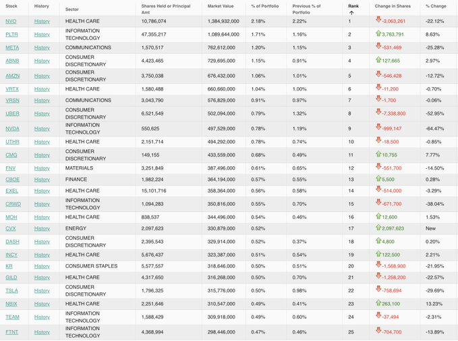Select the KR Consumer Staples row

(229, 267)
